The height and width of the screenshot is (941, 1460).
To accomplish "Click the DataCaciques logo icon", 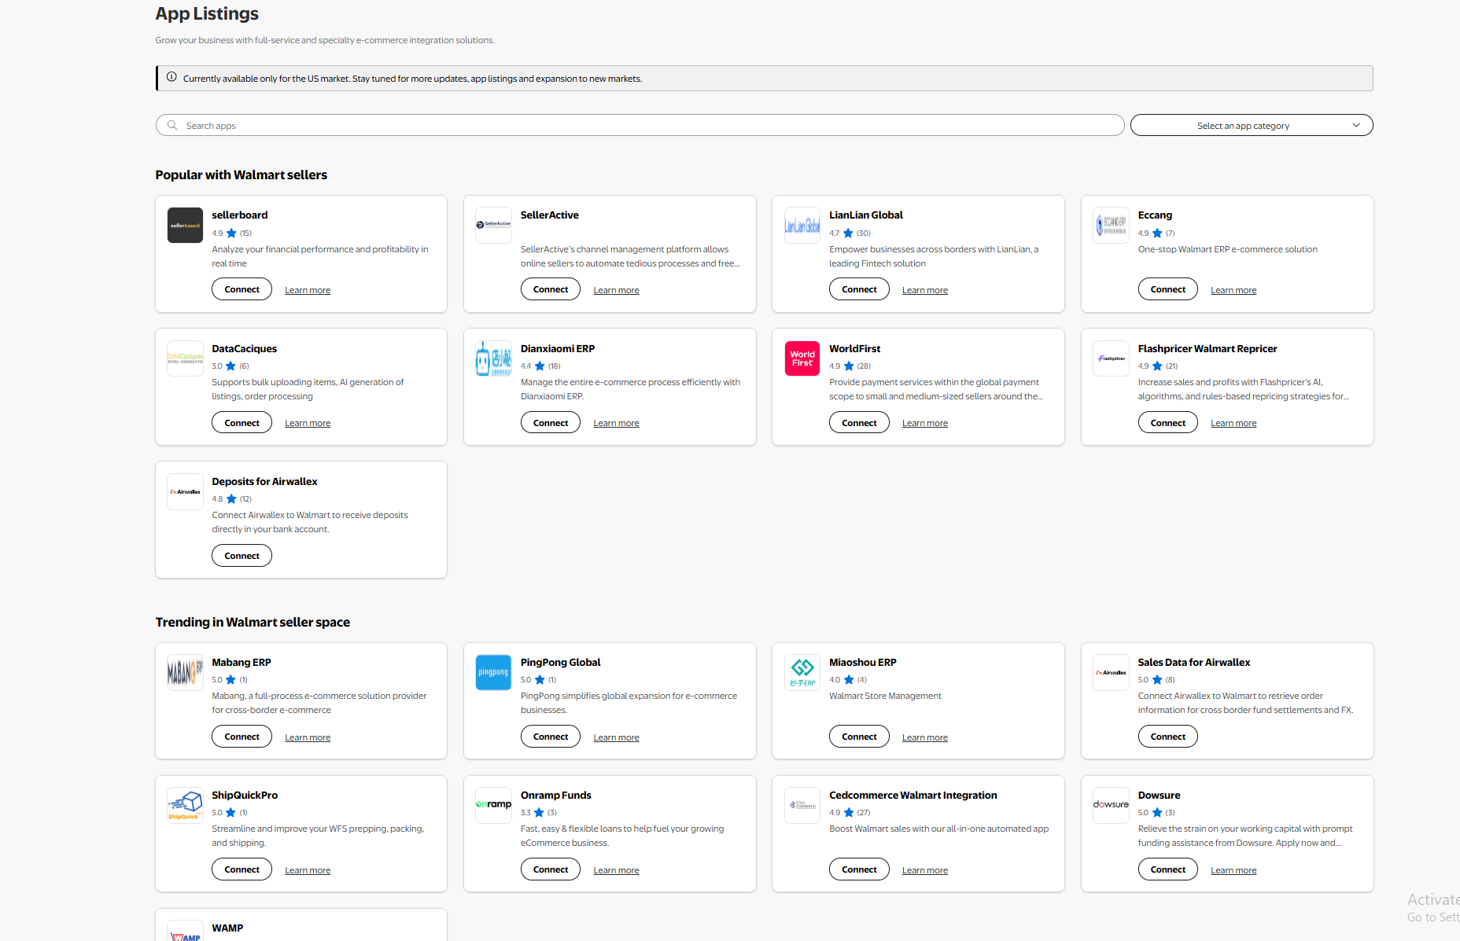I will coord(185,358).
